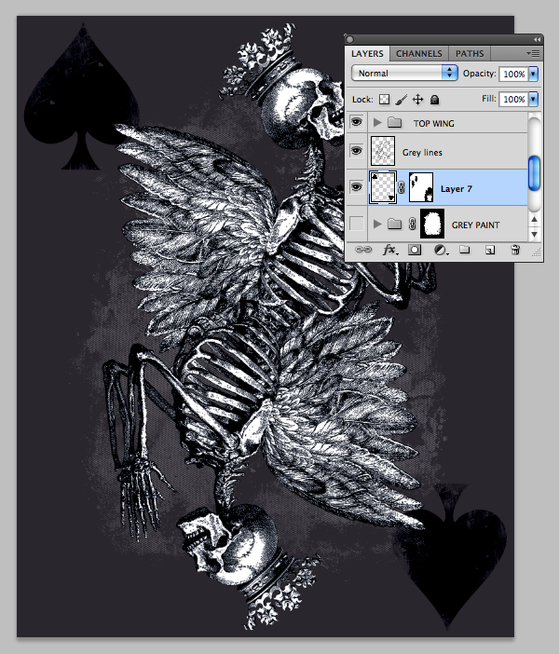Select the TOP WING group name
Image resolution: width=559 pixels, height=654 pixels.
tap(434, 124)
